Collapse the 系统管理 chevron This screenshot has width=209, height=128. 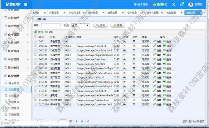tap(28, 76)
